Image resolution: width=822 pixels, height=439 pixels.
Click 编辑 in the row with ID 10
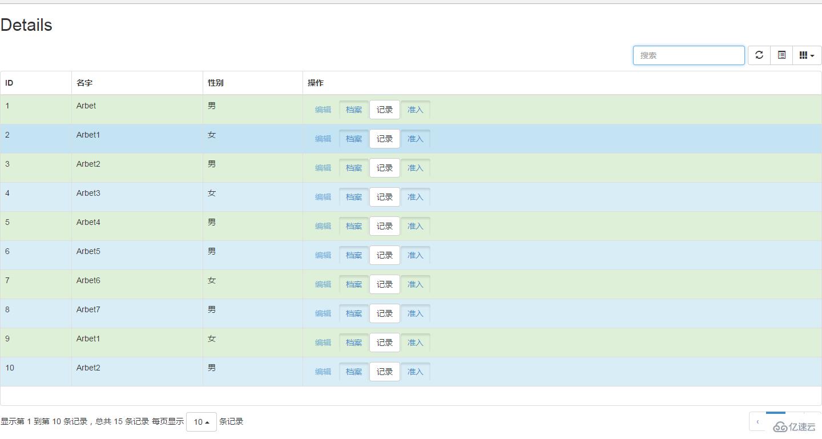[323, 372]
